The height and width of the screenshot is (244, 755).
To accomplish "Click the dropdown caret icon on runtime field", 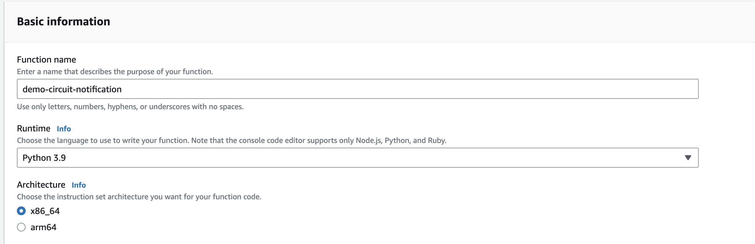I will pyautogui.click(x=687, y=158).
